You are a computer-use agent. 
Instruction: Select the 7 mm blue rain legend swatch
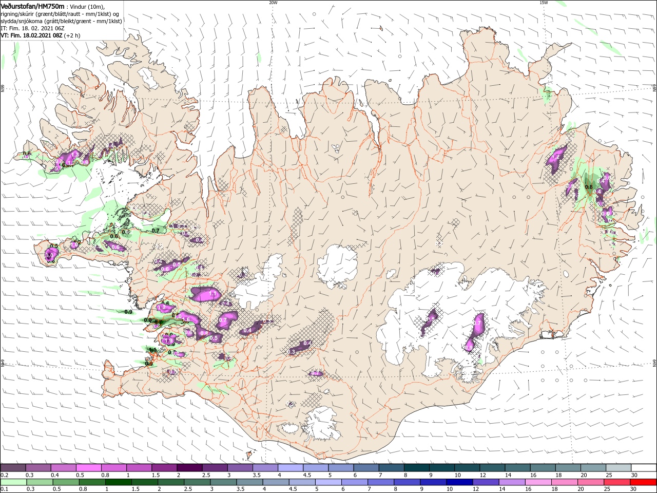(380, 482)
